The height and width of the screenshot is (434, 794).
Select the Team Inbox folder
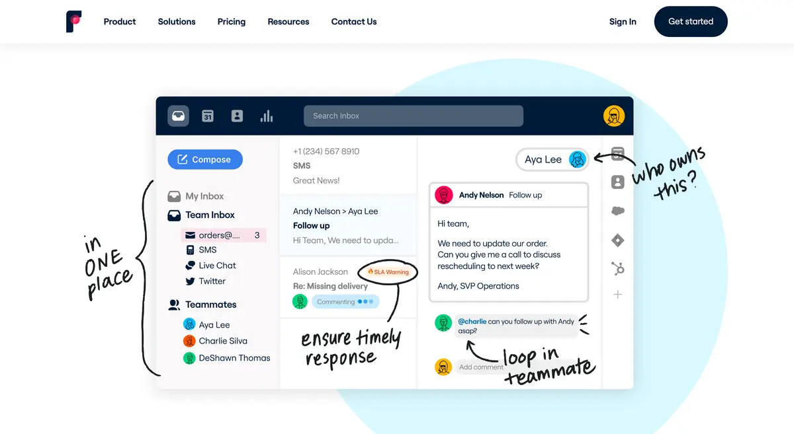coord(210,215)
